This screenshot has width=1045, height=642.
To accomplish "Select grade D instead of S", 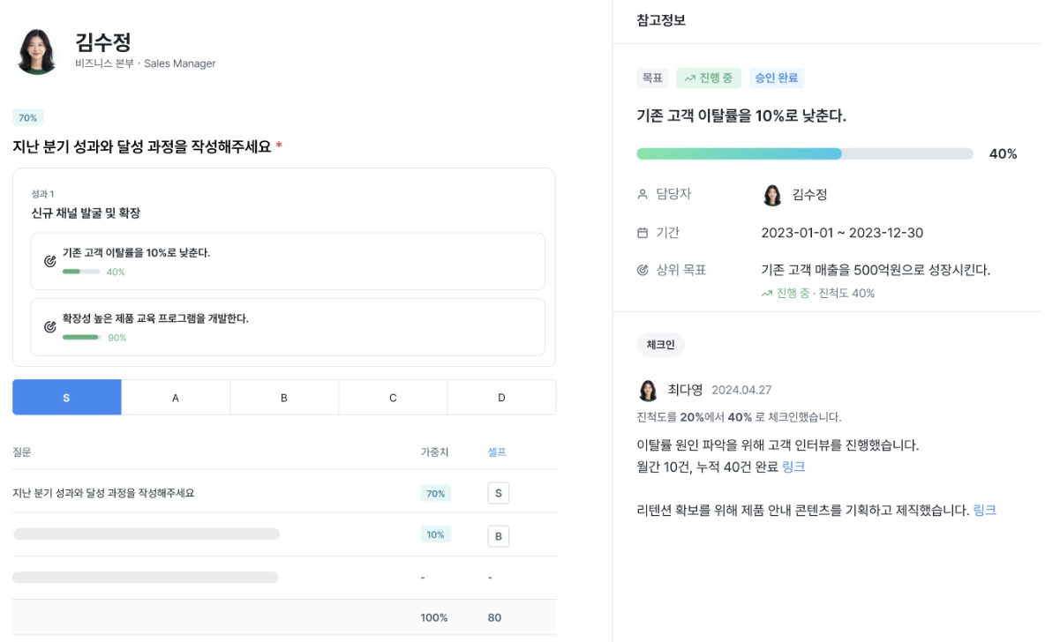I will [x=501, y=397].
